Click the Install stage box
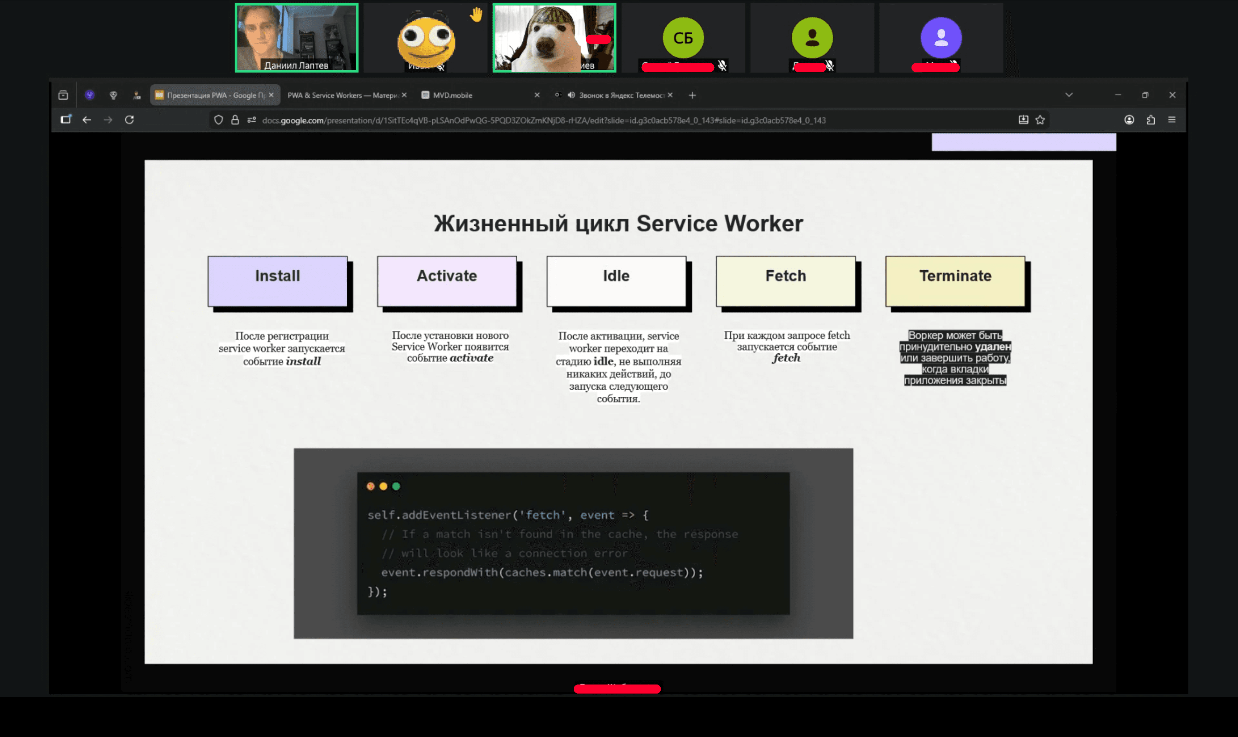 [278, 281]
